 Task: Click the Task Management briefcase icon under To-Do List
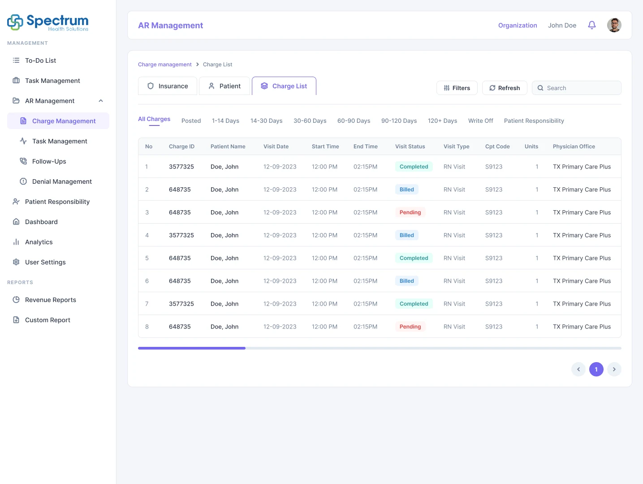pyautogui.click(x=16, y=81)
